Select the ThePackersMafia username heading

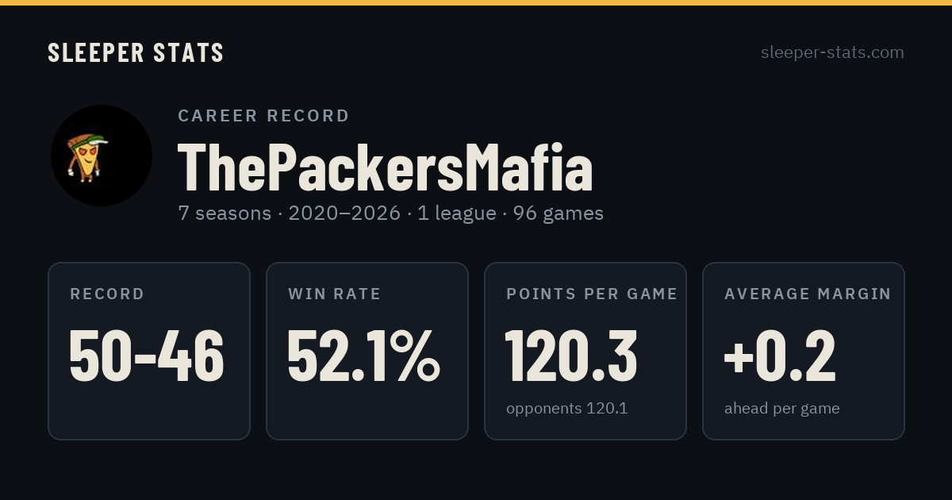(386, 167)
